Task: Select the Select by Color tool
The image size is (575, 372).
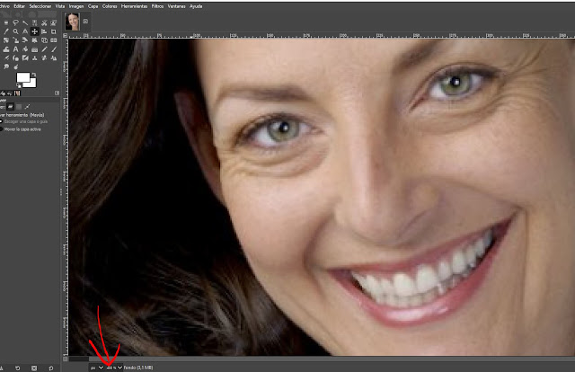Action: click(x=34, y=22)
